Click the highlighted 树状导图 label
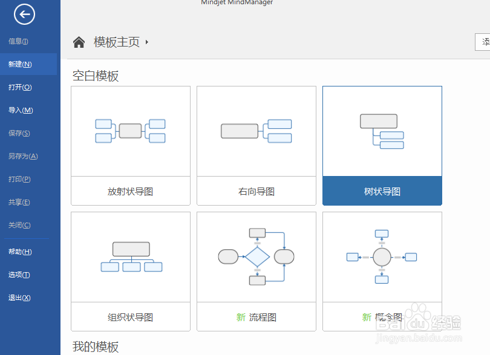The height and width of the screenshot is (355, 490). [x=382, y=191]
